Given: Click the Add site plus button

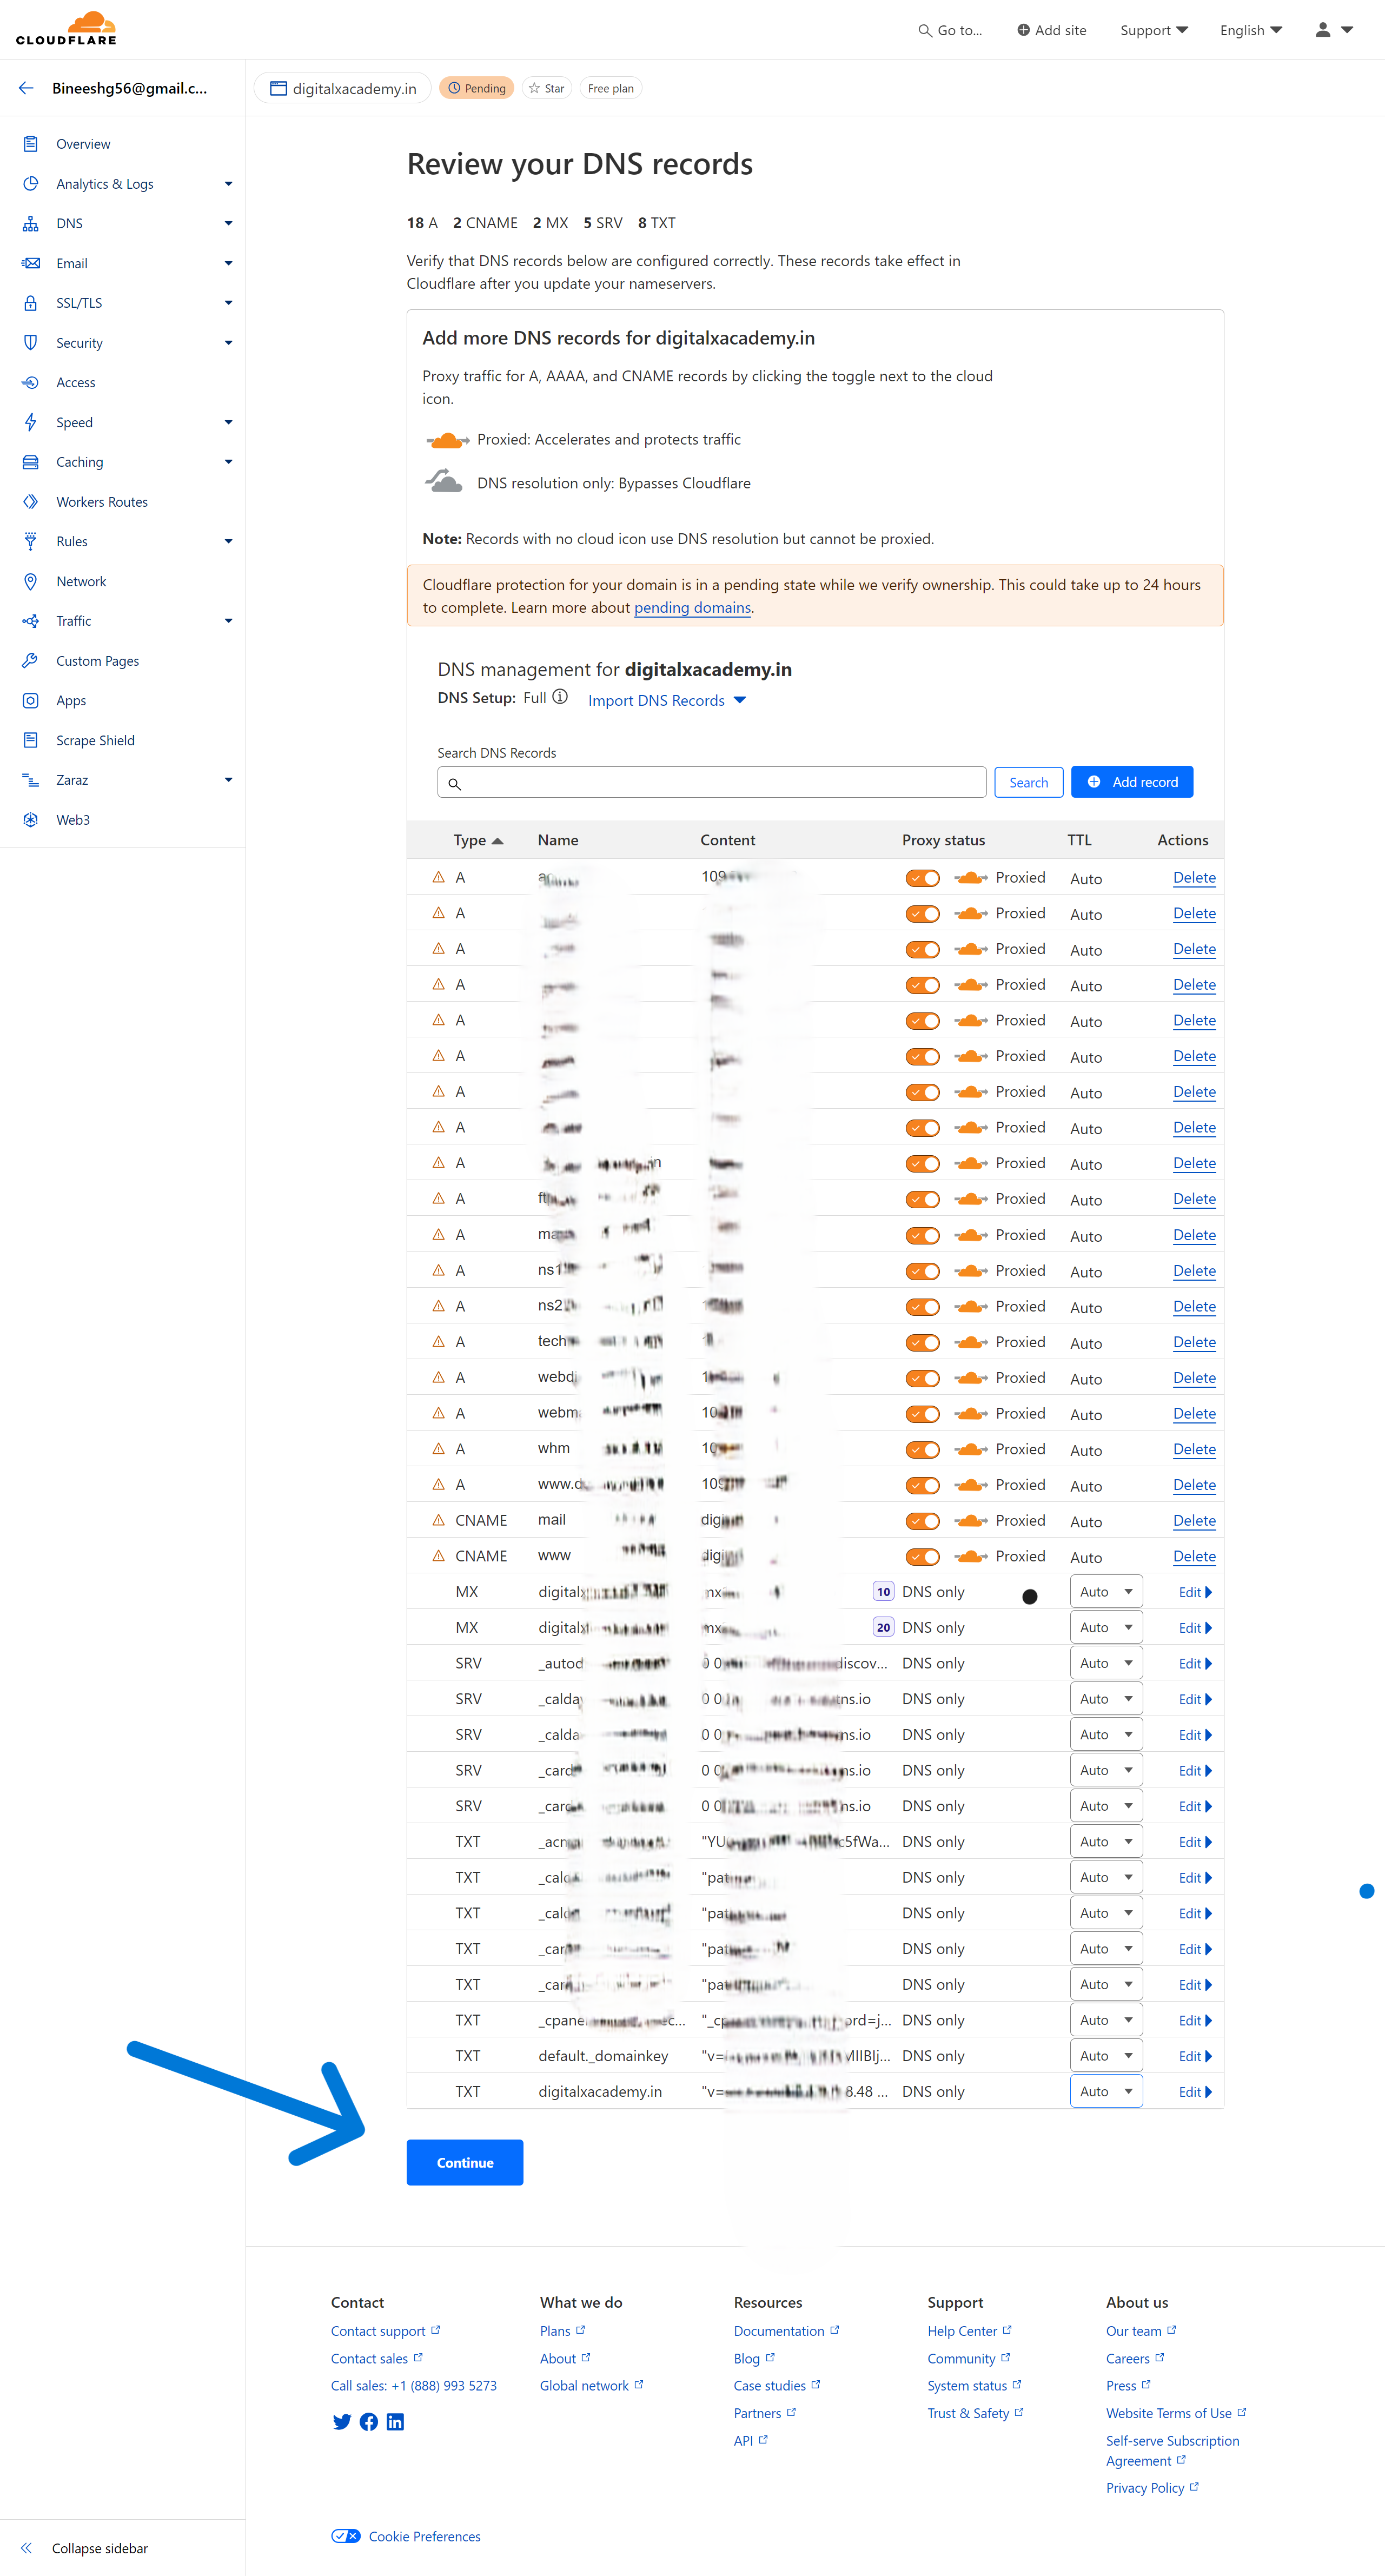Looking at the screenshot, I should coord(1051,30).
